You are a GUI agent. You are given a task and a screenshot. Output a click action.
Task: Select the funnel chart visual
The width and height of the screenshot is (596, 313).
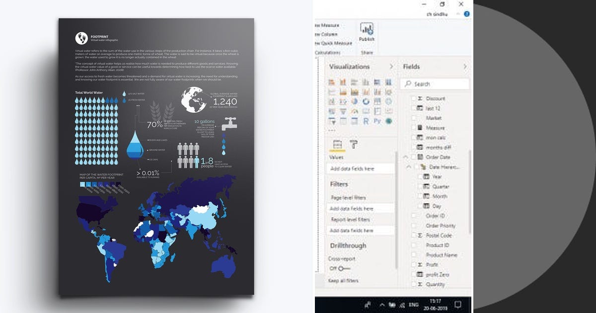(343, 111)
